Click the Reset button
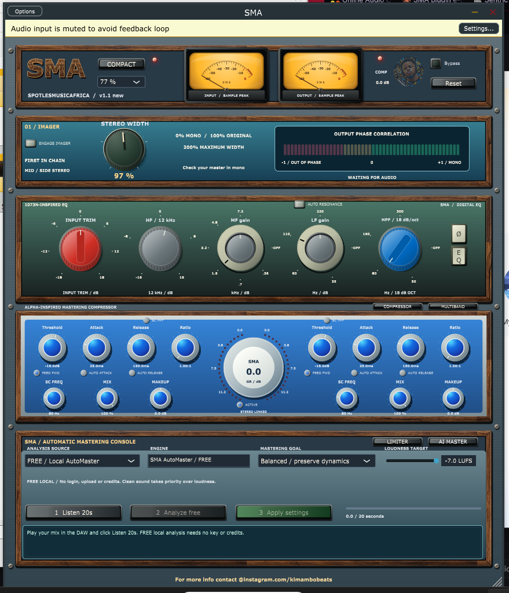Image resolution: width=509 pixels, height=593 pixels. [453, 83]
